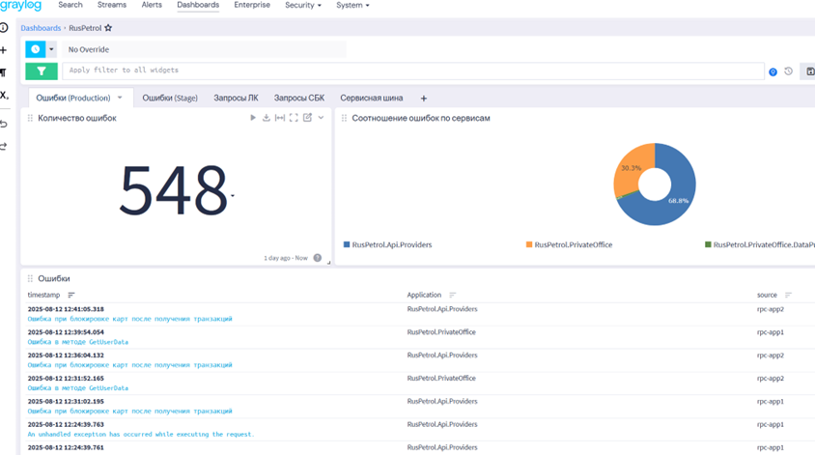Click RusPetrol.PrivateOffice in 12:39:54 row
Image resolution: width=815 pixels, height=455 pixels.
pyautogui.click(x=441, y=331)
